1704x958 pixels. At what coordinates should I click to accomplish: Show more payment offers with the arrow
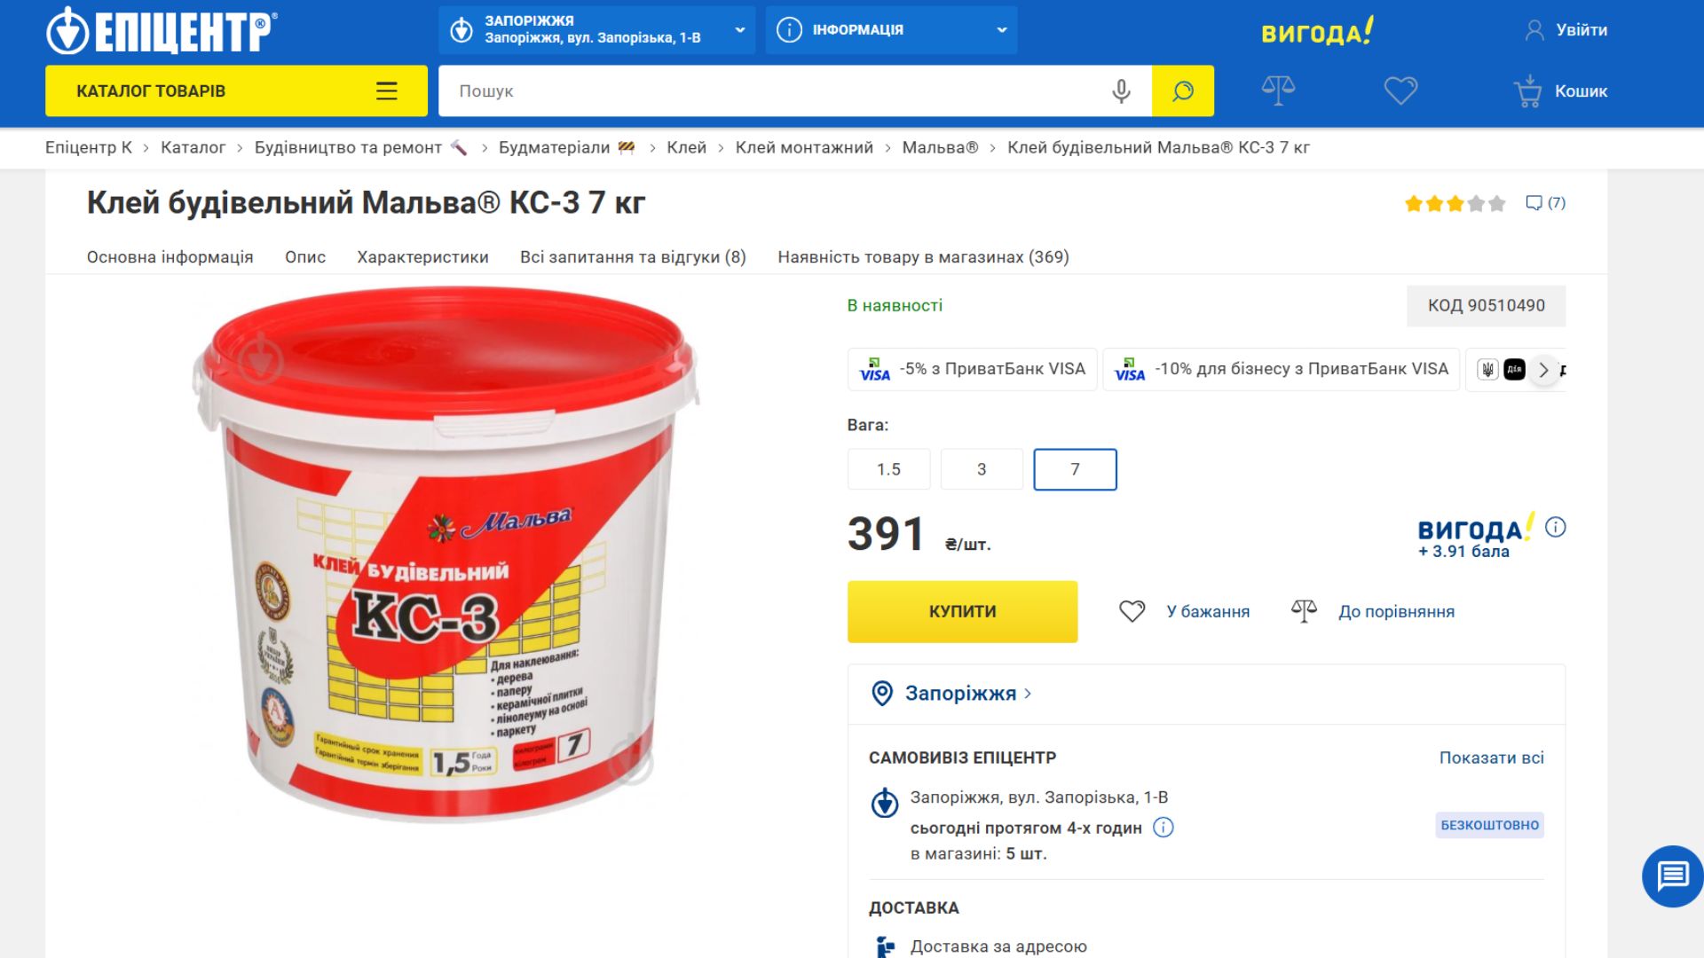pyautogui.click(x=1543, y=370)
